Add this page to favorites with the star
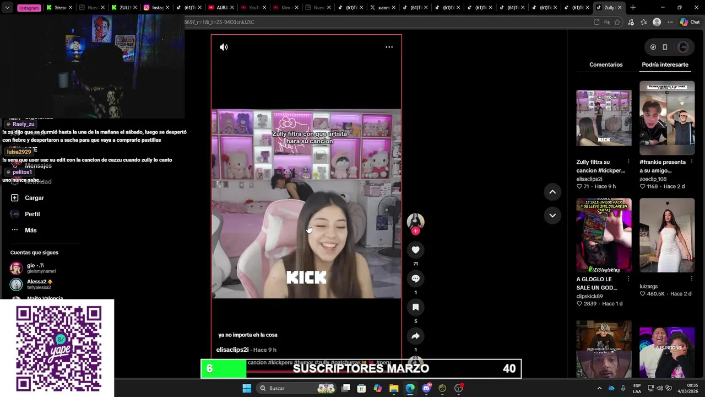Screen dimensions: 705x397 pyautogui.click(x=617, y=22)
